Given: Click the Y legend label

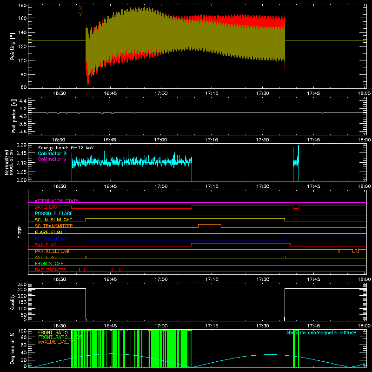Looking at the screenshot, I should 80,14.
